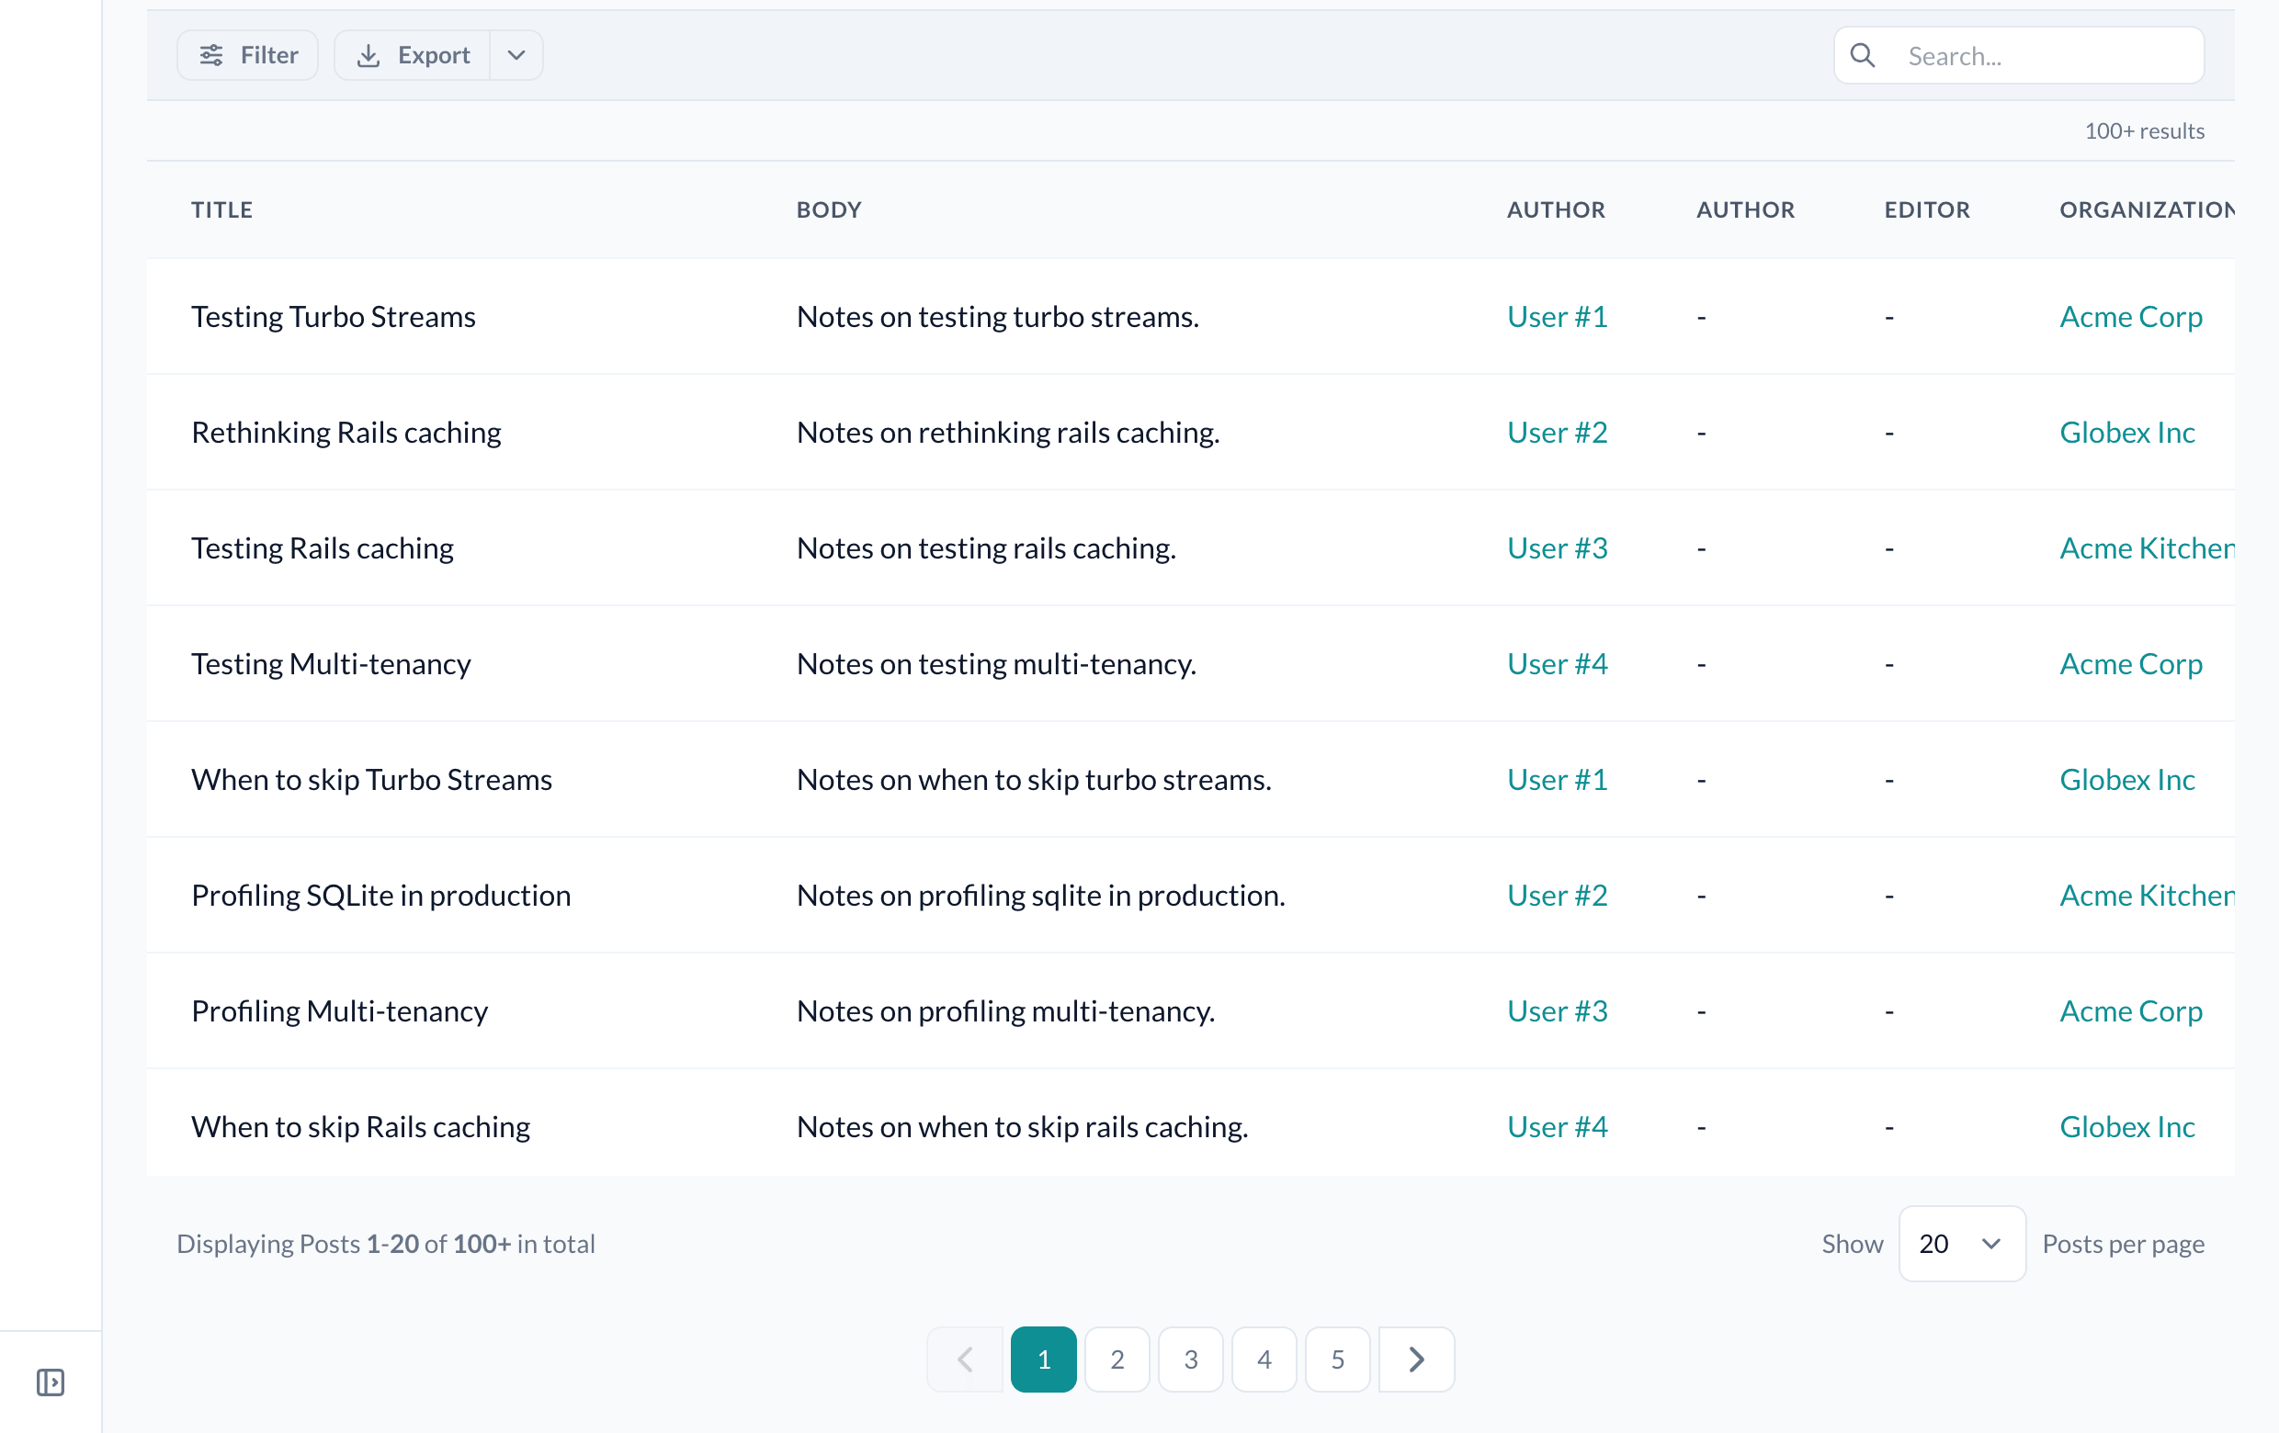Open User #1 in Testing Turbo Streams row
This screenshot has height=1433, width=2279.
[x=1557, y=316]
